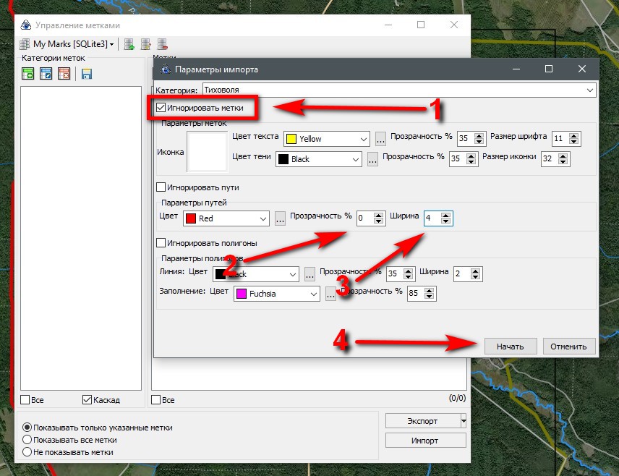619x476 pixels.
Task: Select Показывать только указанные метки radio option
Action: (27, 428)
